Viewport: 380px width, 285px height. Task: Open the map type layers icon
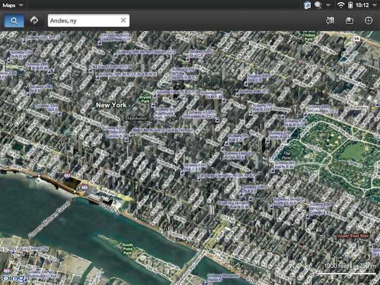click(x=349, y=21)
